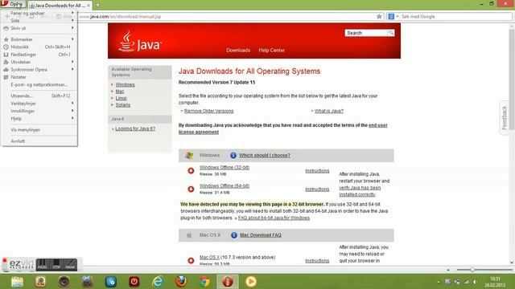
Task: Click the Java site Search field
Action: 366,33
